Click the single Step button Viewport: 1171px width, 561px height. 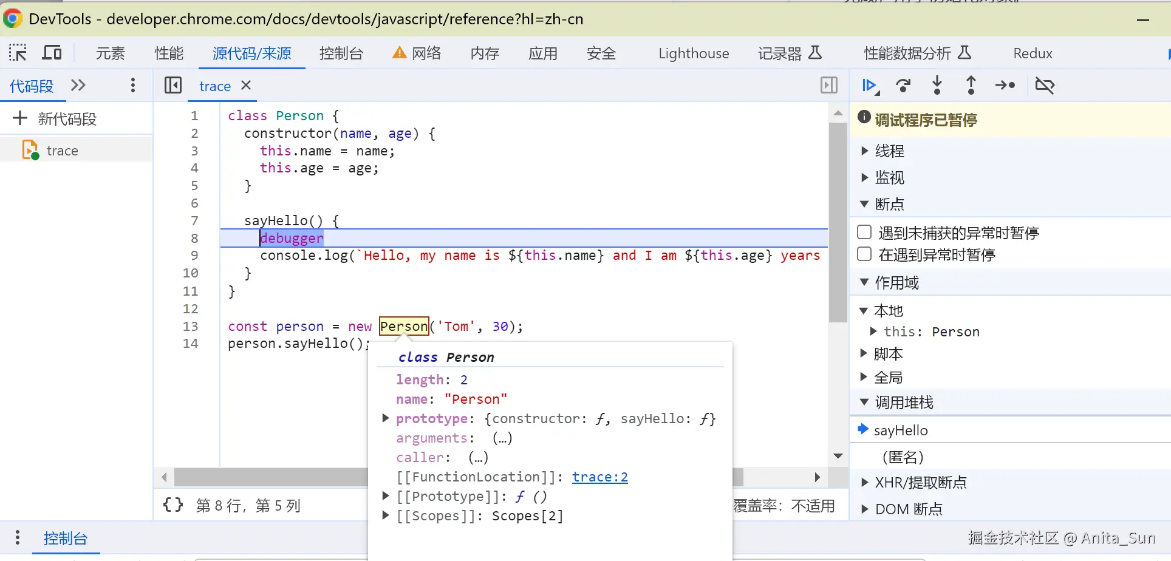pyautogui.click(x=1005, y=85)
